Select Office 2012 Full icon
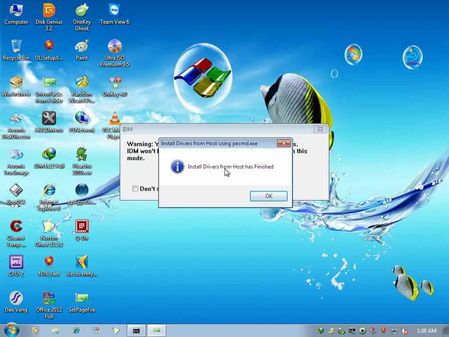Image resolution: width=449 pixels, height=337 pixels. (49, 305)
